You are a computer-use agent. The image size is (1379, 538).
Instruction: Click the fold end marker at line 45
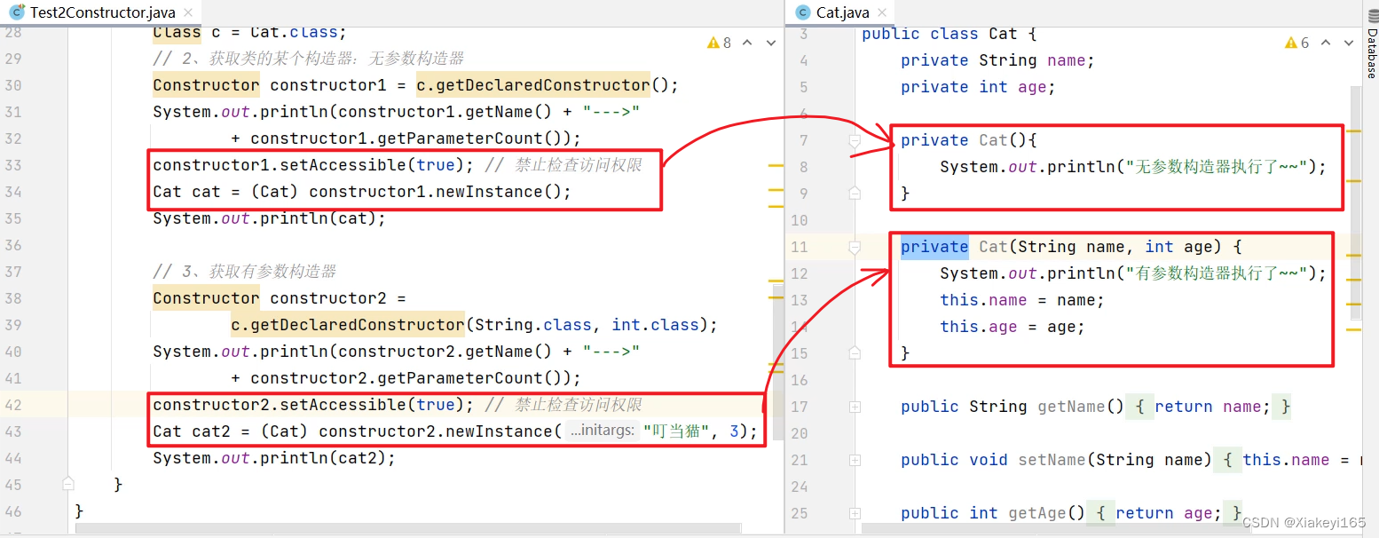(68, 484)
